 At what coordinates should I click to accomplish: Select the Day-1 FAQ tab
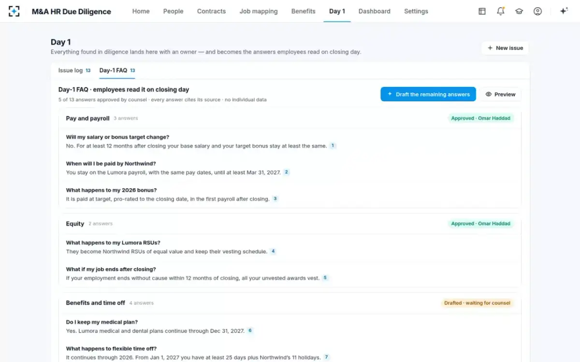tap(117, 70)
